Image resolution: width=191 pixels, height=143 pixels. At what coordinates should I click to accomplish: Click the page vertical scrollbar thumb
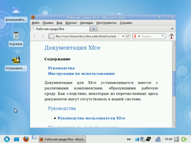click(x=174, y=83)
